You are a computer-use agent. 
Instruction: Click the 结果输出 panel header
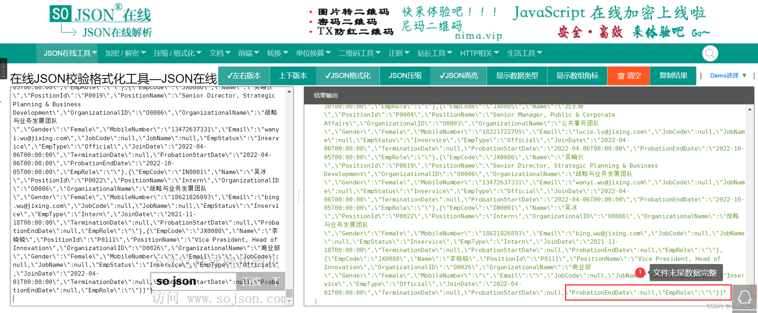pyautogui.click(x=529, y=96)
